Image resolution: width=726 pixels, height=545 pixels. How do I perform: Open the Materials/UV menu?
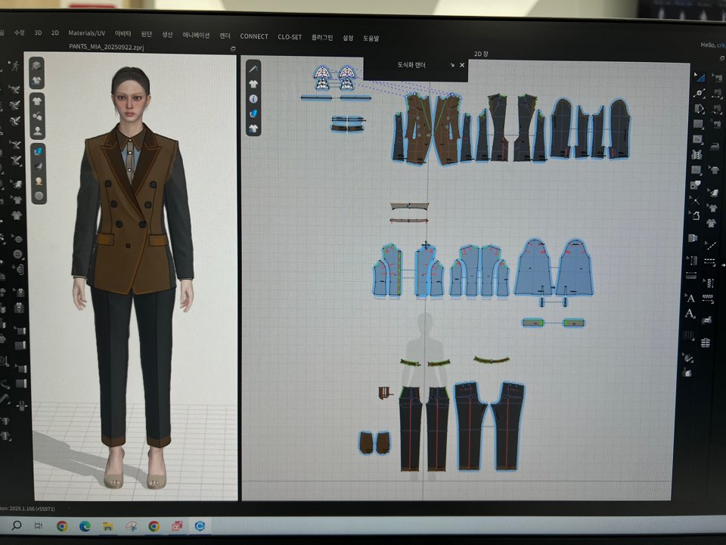86,33
